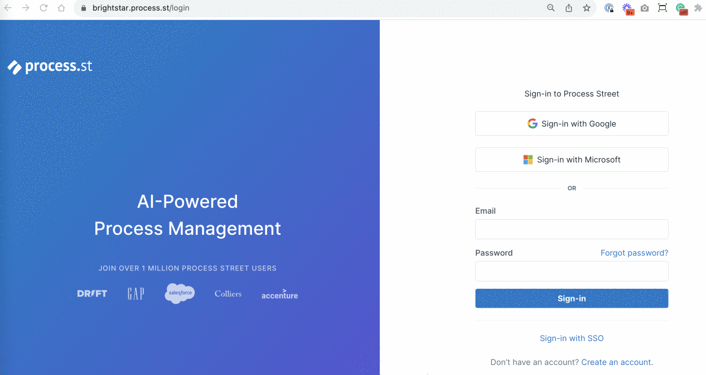Sign in with Google
This screenshot has height=375, width=706.
[x=572, y=124]
